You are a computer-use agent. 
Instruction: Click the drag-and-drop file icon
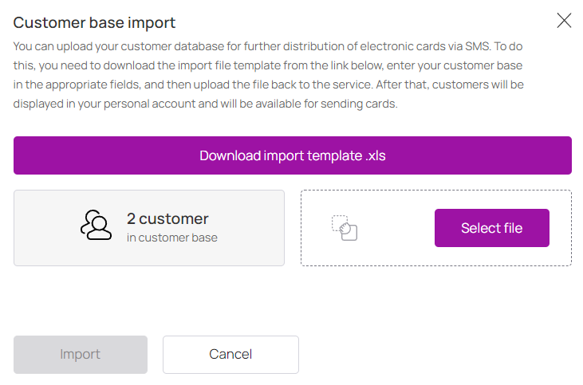[345, 228]
